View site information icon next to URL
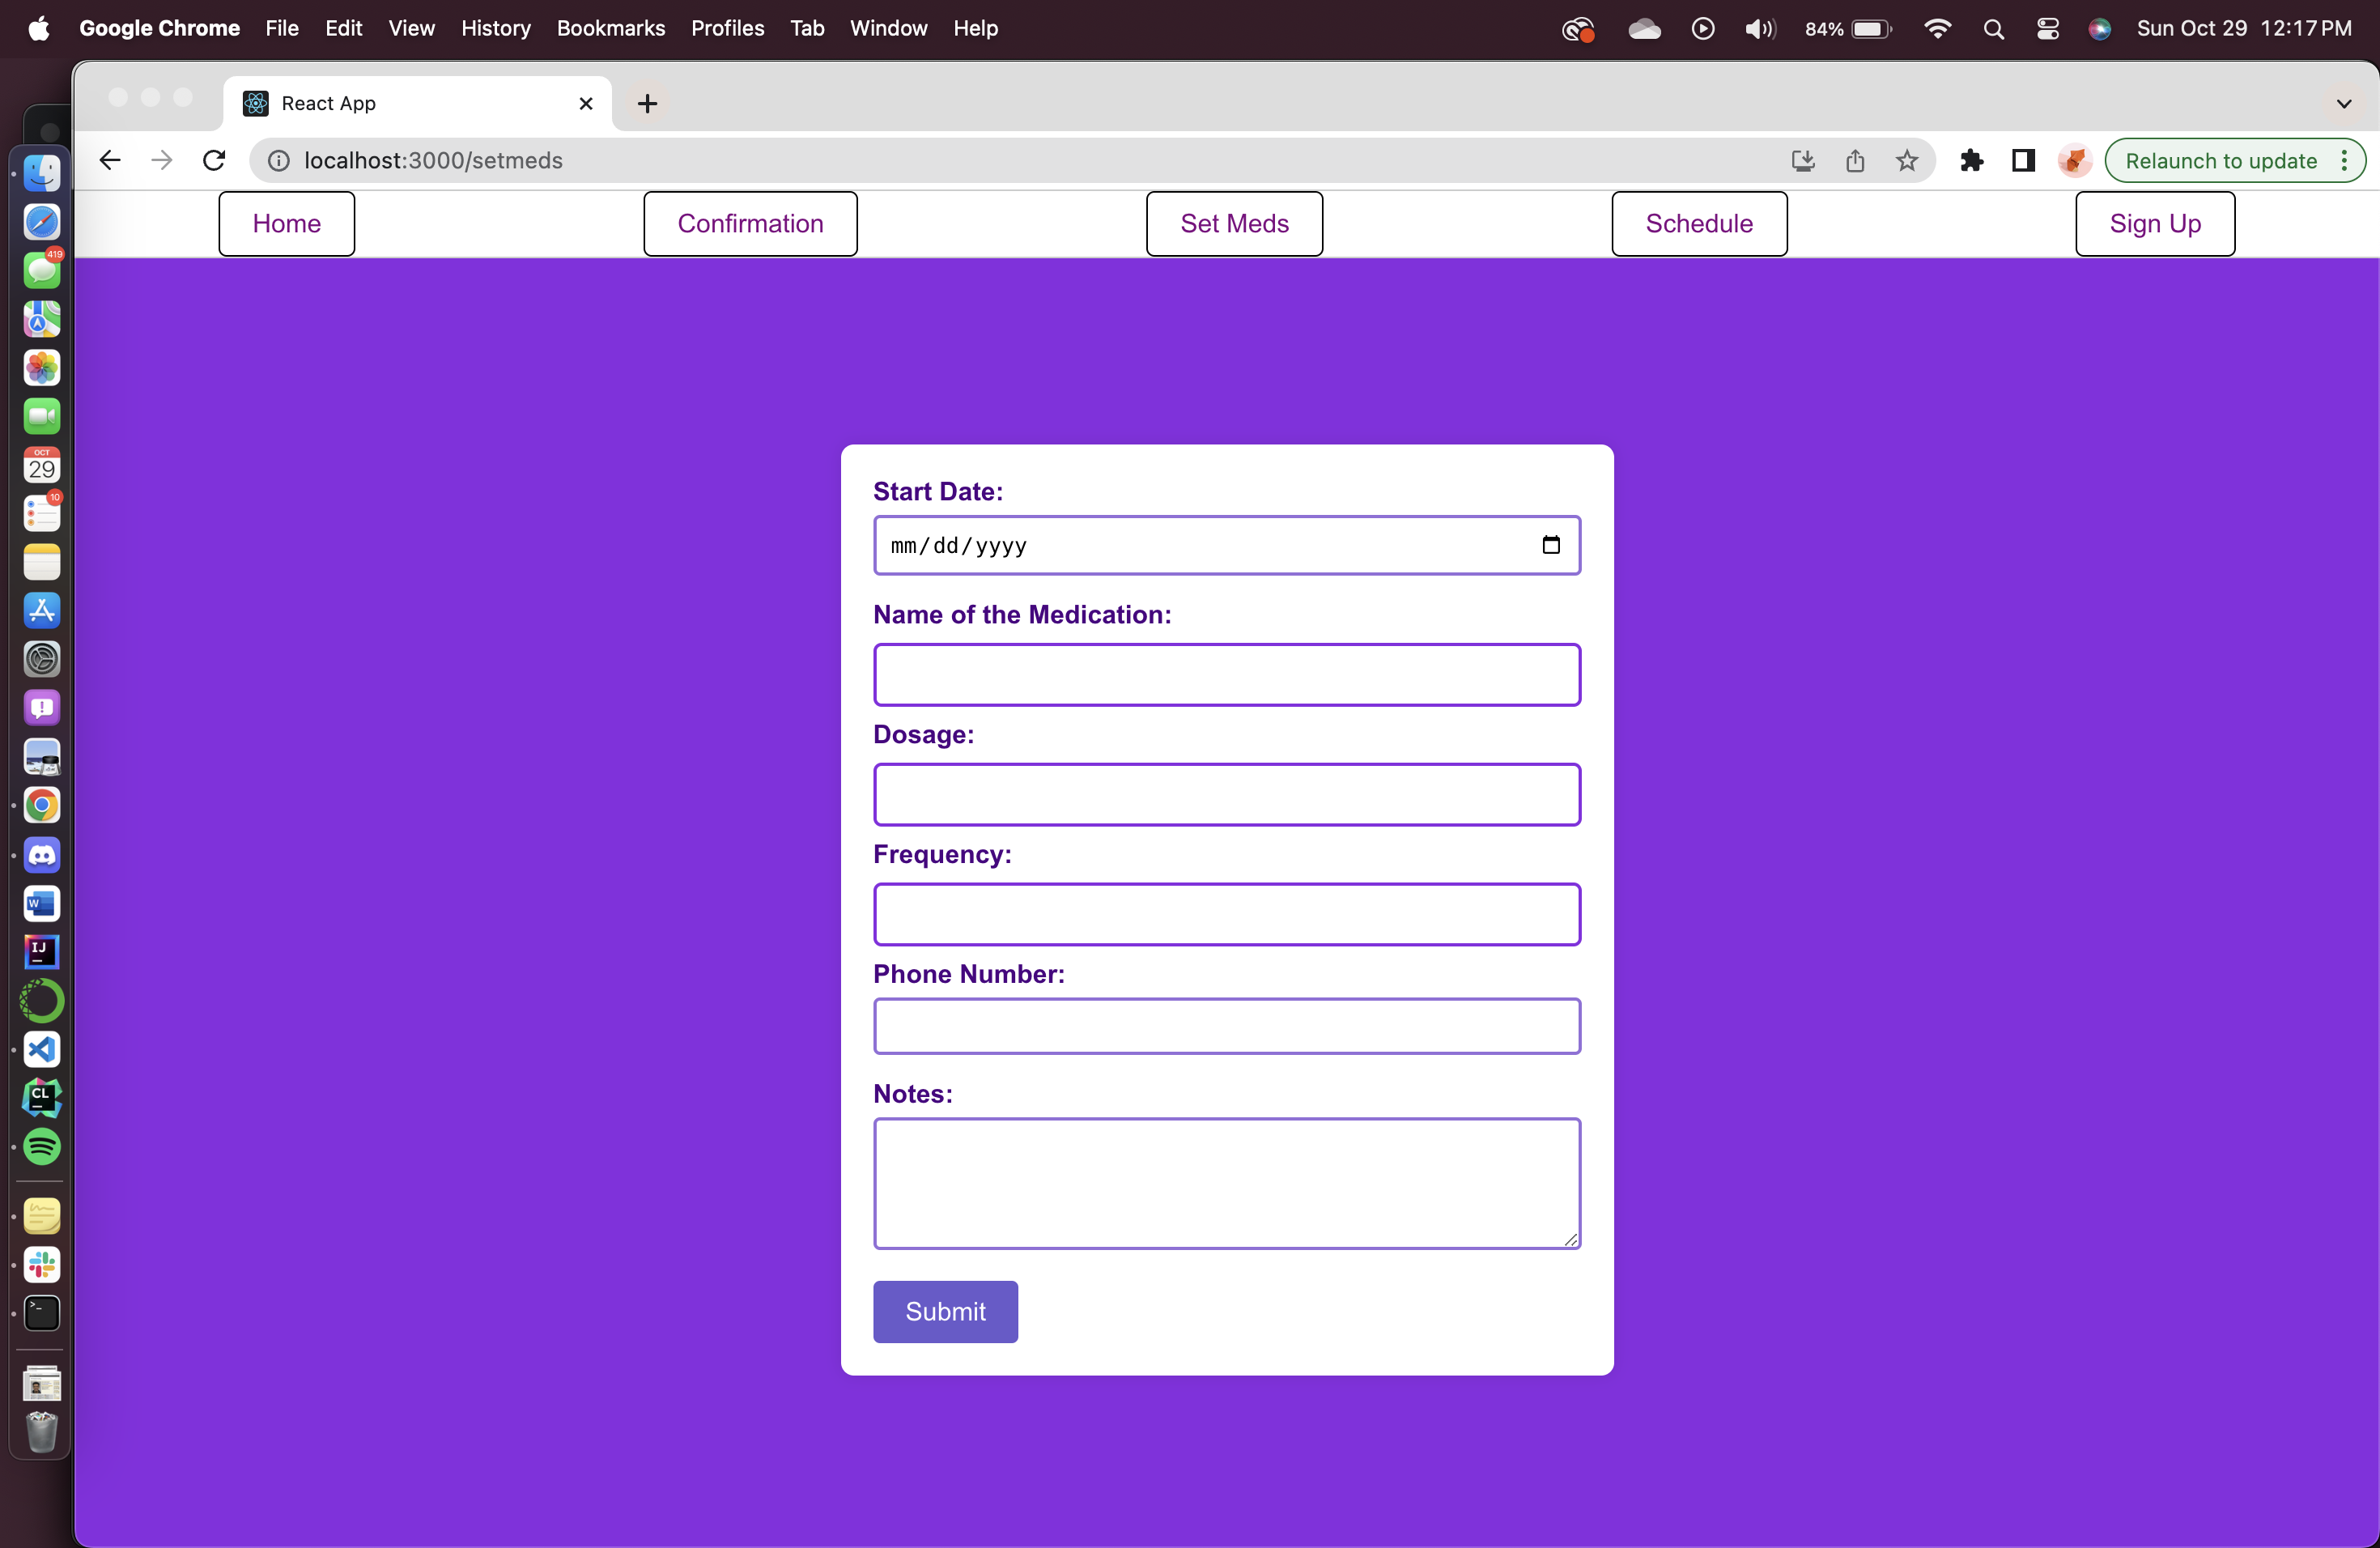The width and height of the screenshot is (2380, 1548). [x=279, y=160]
